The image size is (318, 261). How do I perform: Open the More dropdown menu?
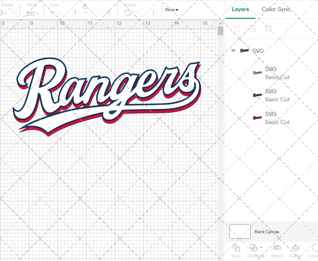click(171, 10)
